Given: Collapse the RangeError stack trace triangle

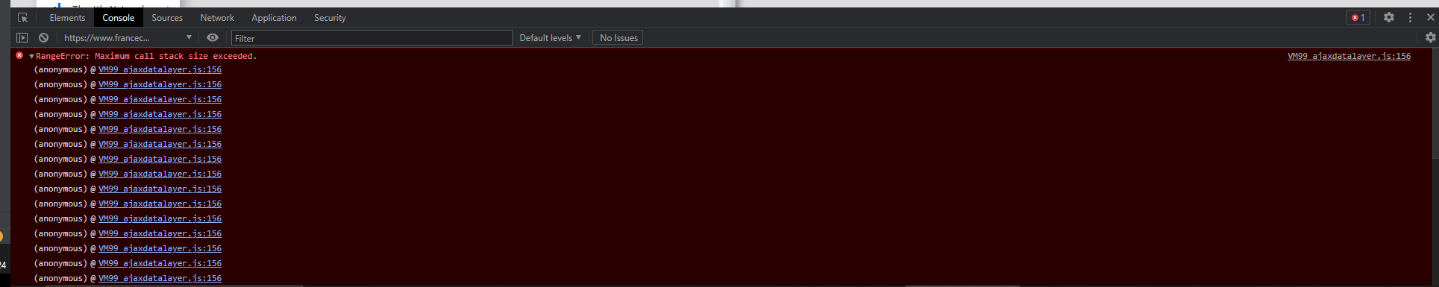Looking at the screenshot, I should (31, 57).
